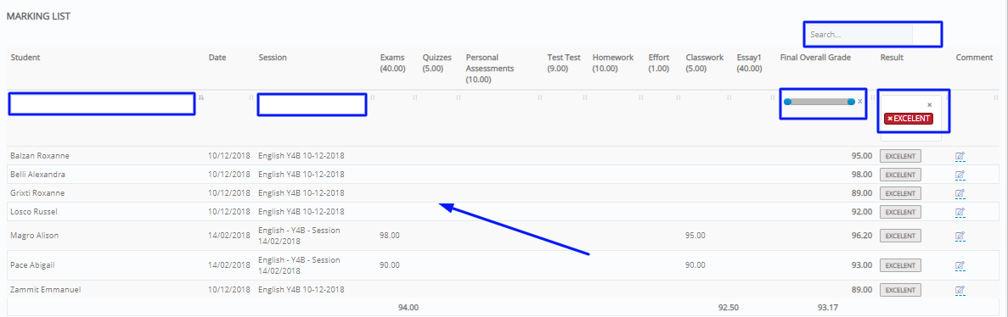Click final grade 96.20 for Magro Alison
This screenshot has width=1008, height=317.
point(861,236)
